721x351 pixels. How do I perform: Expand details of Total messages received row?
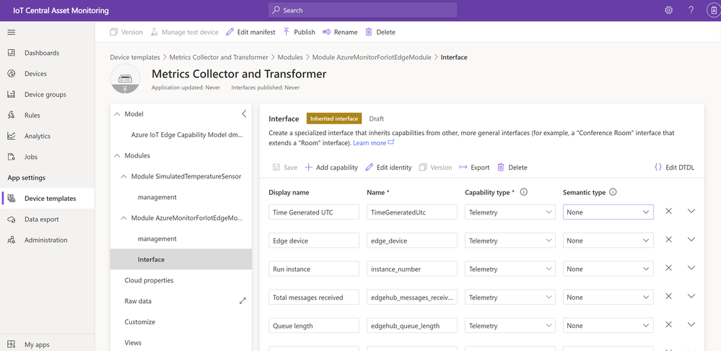coord(691,296)
